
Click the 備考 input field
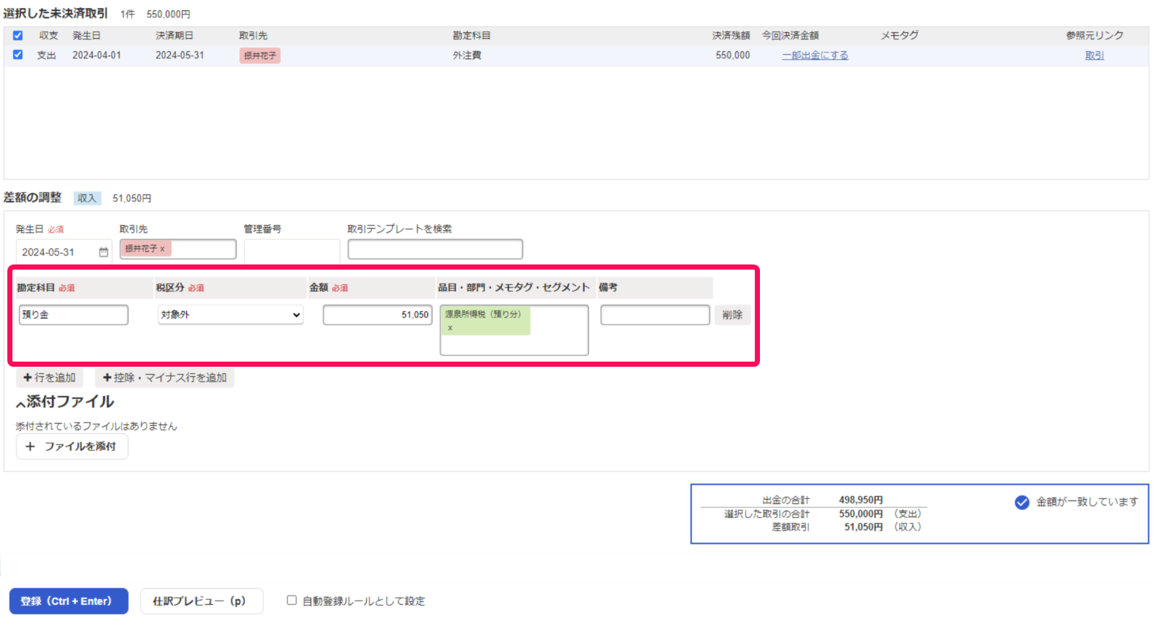point(655,315)
